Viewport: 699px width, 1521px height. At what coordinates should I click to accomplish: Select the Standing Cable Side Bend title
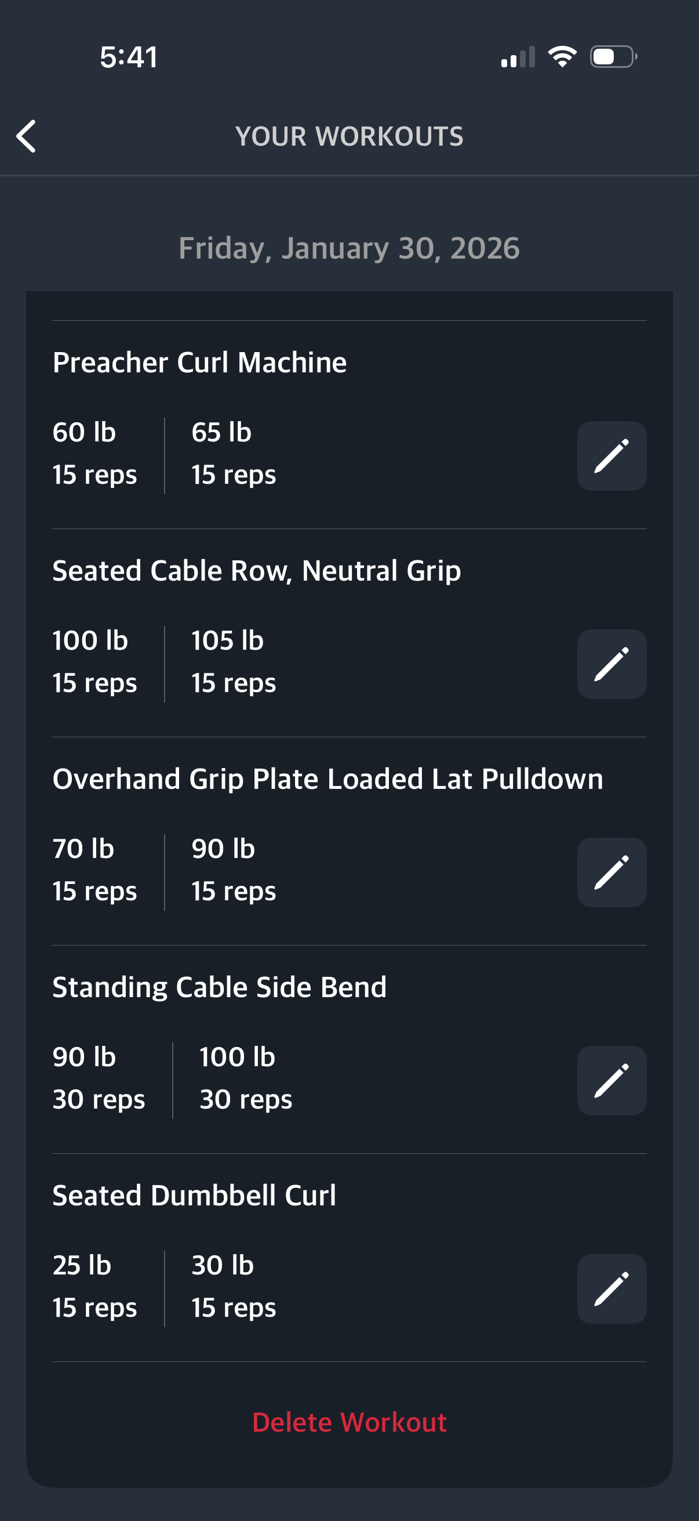220,987
